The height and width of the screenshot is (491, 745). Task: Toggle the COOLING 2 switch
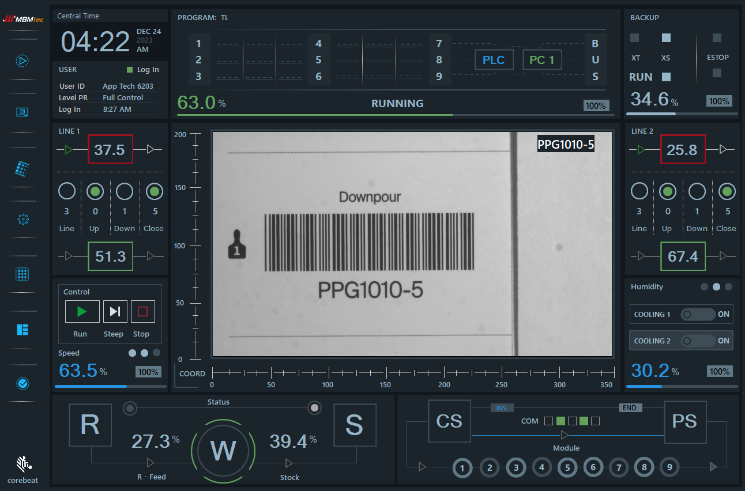click(x=698, y=341)
